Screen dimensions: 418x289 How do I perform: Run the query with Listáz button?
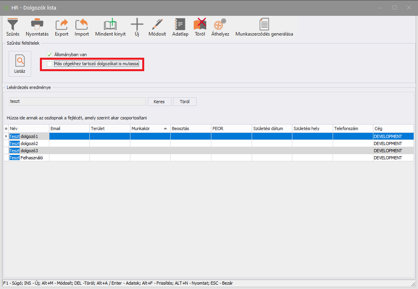coord(20,64)
